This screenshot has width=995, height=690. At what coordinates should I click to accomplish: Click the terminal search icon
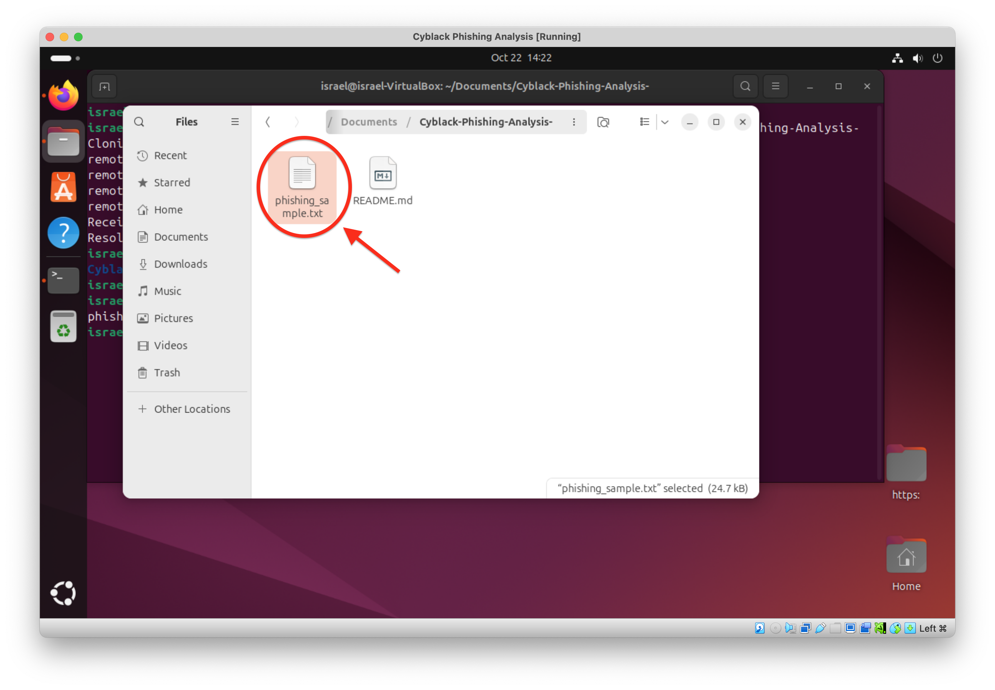point(745,86)
